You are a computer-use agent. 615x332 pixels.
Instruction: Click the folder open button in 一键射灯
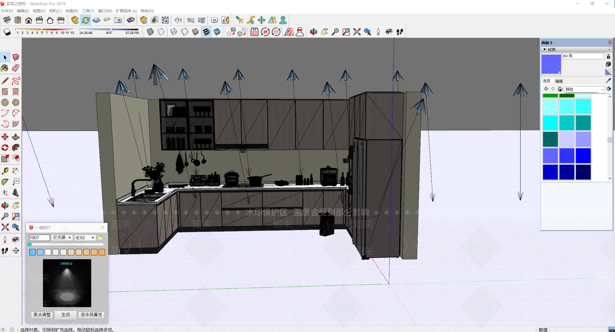[100, 238]
